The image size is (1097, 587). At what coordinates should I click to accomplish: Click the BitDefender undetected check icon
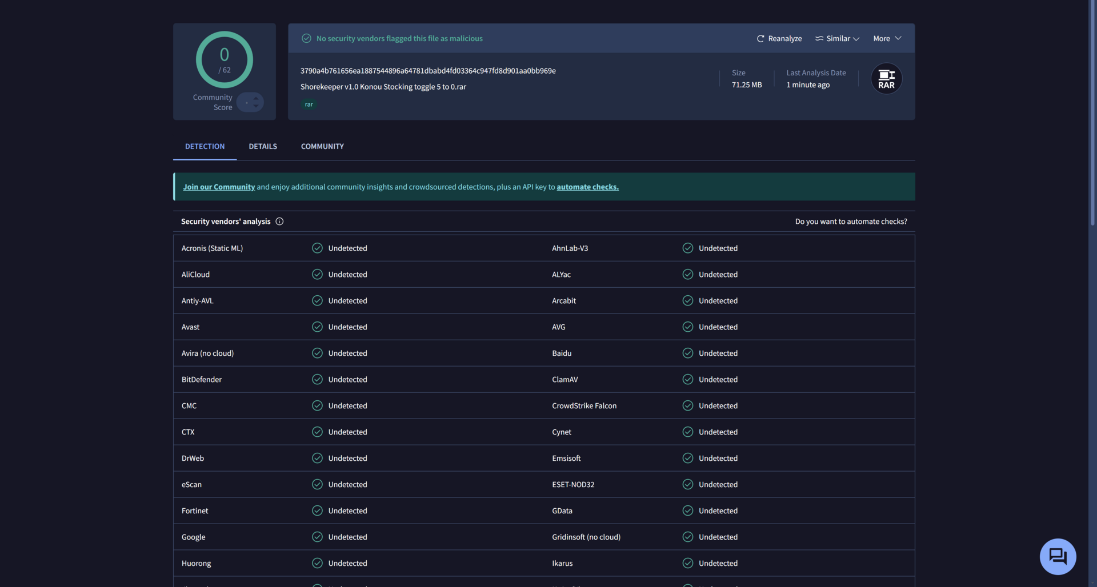(x=317, y=379)
